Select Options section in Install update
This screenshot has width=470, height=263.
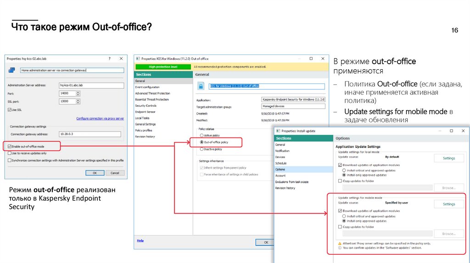(x=304, y=170)
